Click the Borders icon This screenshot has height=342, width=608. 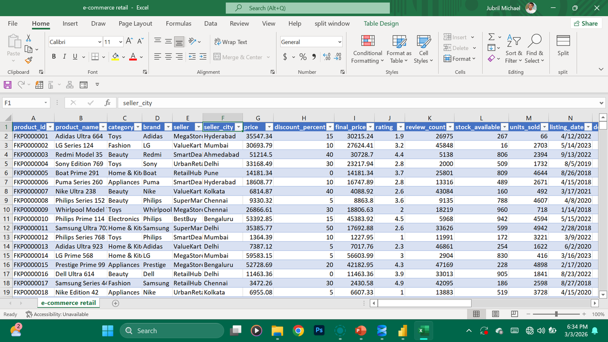(x=95, y=57)
